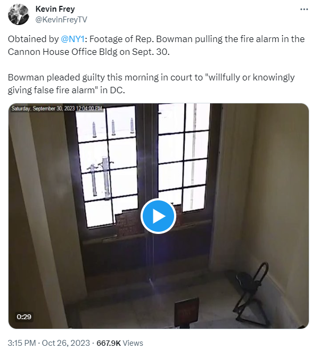This screenshot has height=349, width=312.
Task: Click the red sign in the video
Action: click(x=186, y=311)
